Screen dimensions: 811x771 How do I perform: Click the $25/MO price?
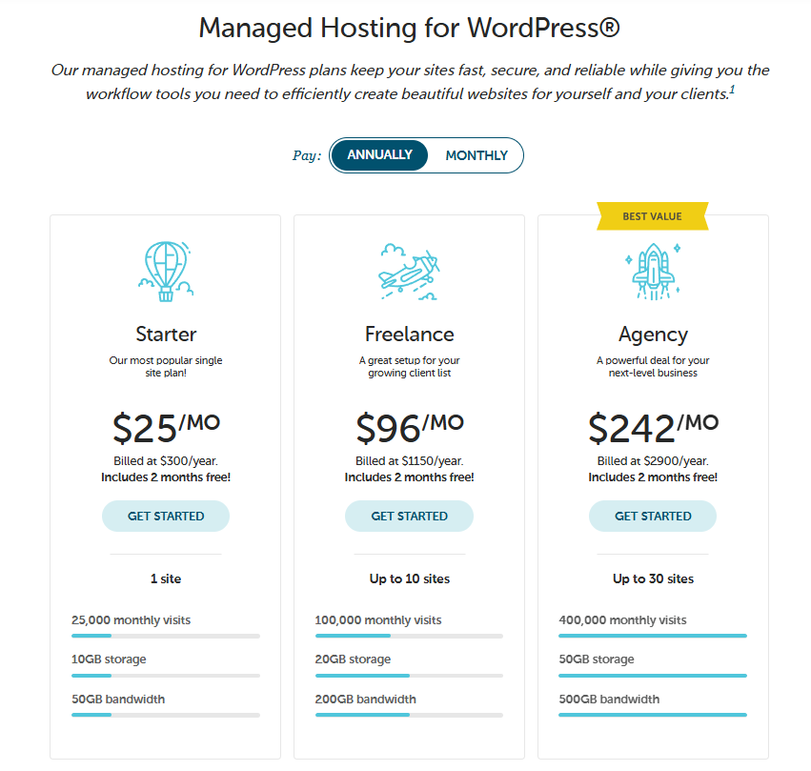click(166, 428)
